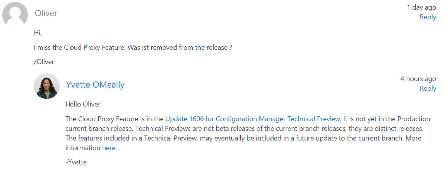Click 'The Cloud Proxy Feature is in the' text

[x=115, y=119]
